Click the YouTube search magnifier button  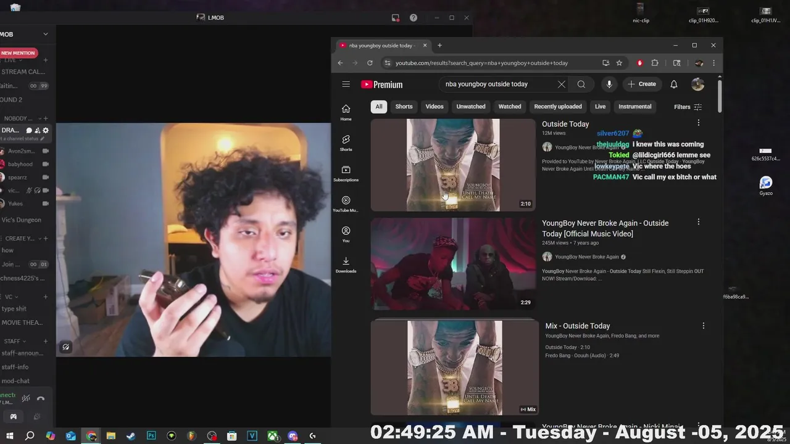coord(581,84)
